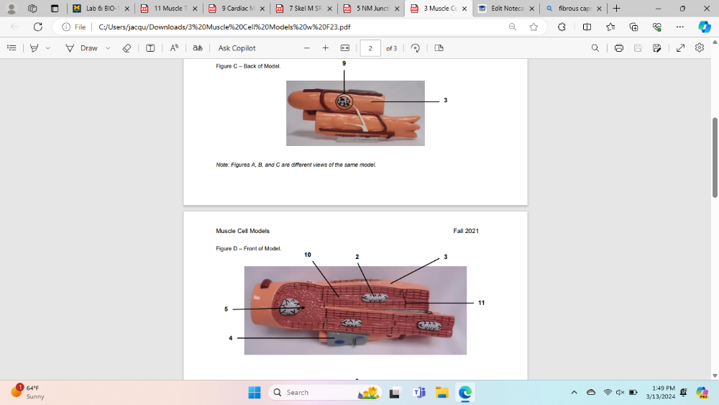Expand the Highlight tool dropdown arrow
This screenshot has height=405, width=719.
click(48, 48)
